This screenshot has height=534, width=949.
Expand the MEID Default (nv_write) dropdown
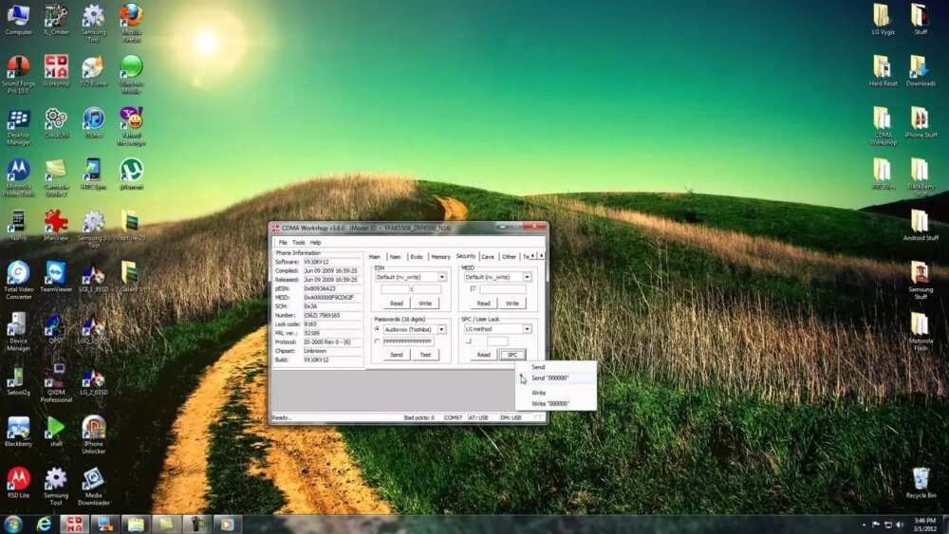click(527, 277)
